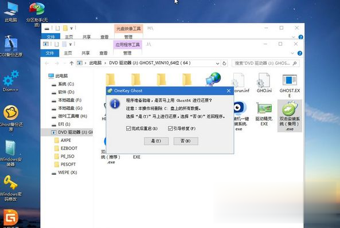Select WEPE (X:) drive in tree
Viewport: 340px width, 228px height.
pyautogui.click(x=68, y=172)
